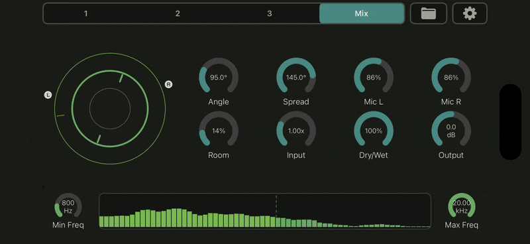
Task: Select the R microphone marker
Action: pos(168,84)
